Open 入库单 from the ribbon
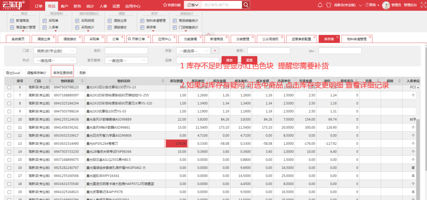Screen dimensions: 427x200 [51, 27]
